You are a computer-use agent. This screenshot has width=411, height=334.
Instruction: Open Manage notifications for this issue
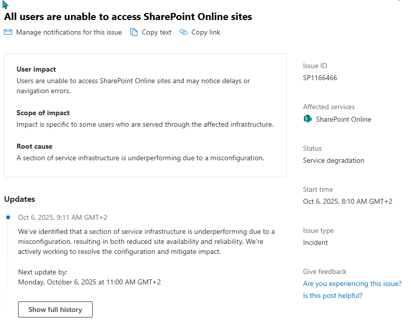pyautogui.click(x=69, y=32)
